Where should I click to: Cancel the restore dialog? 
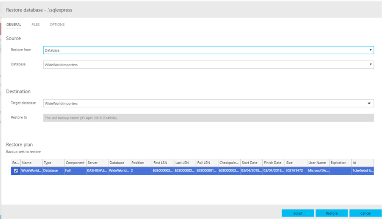[365, 213]
